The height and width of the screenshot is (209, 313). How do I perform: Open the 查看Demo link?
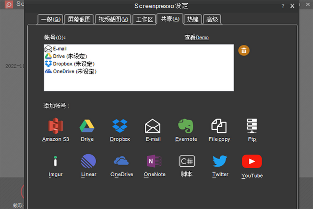coord(196,38)
